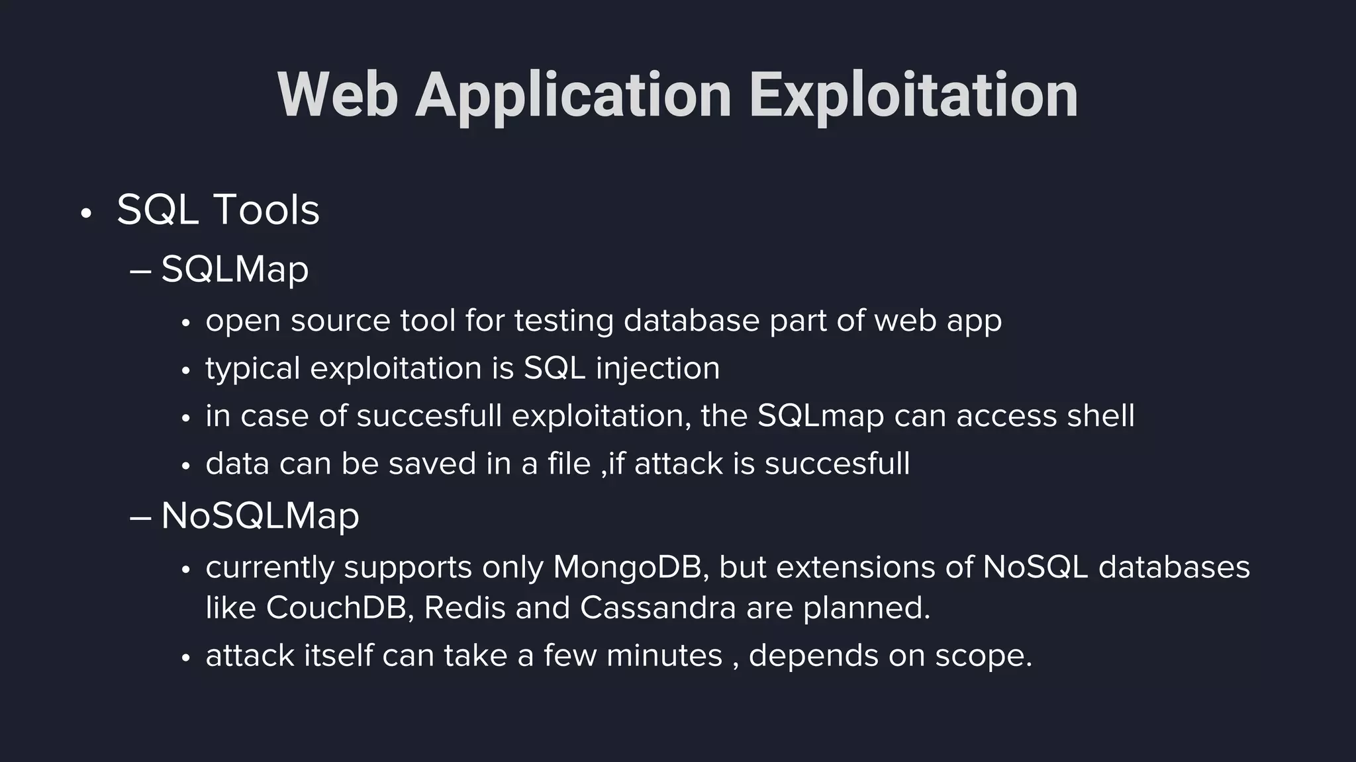Click the CouchDB, Redis and Cassandra line
Image resolution: width=1356 pixels, height=762 pixels.
(x=567, y=608)
